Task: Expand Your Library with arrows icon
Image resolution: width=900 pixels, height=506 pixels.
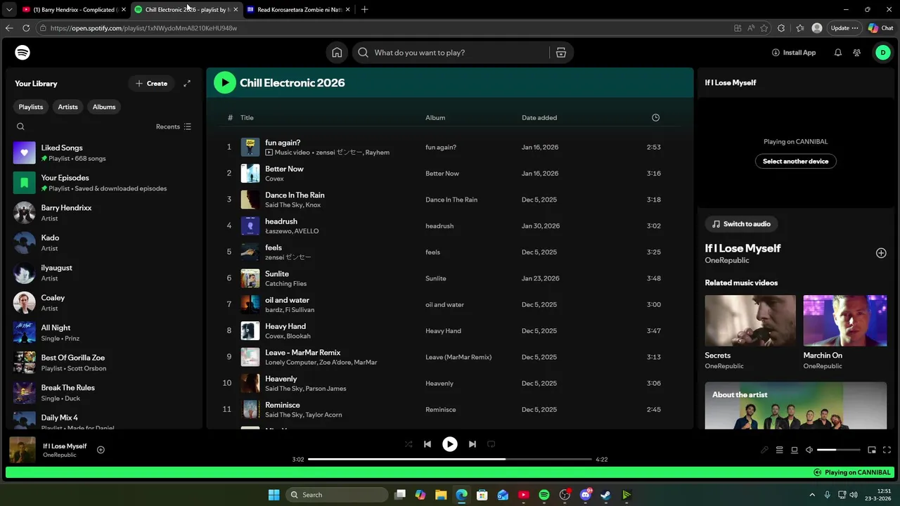Action: (x=187, y=84)
